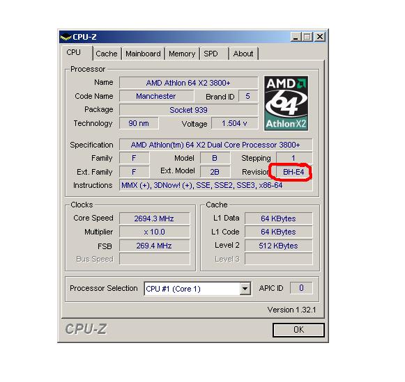Click the Stepping value 1

tap(294, 158)
